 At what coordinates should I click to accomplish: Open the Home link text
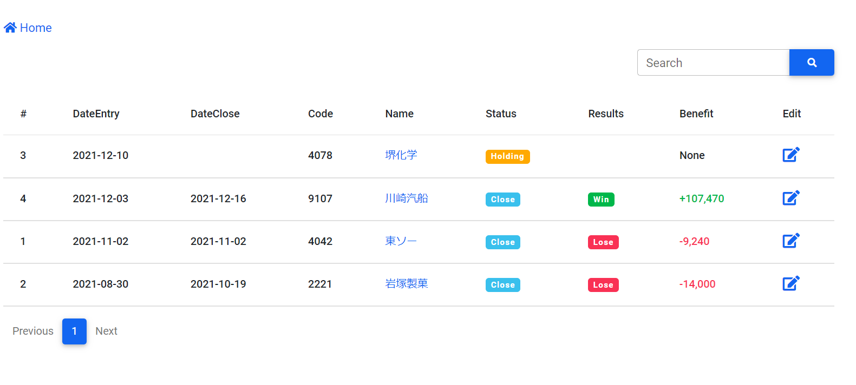(x=36, y=28)
